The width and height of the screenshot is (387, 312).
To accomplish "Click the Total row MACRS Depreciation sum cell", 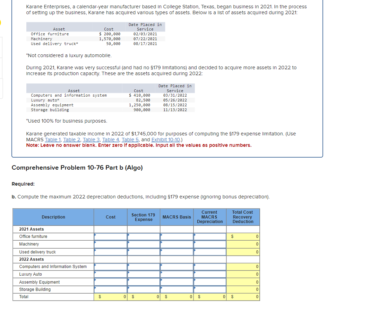I will tap(210, 297).
